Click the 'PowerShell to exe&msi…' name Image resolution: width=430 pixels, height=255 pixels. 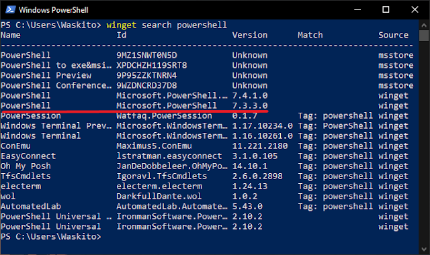coord(56,66)
